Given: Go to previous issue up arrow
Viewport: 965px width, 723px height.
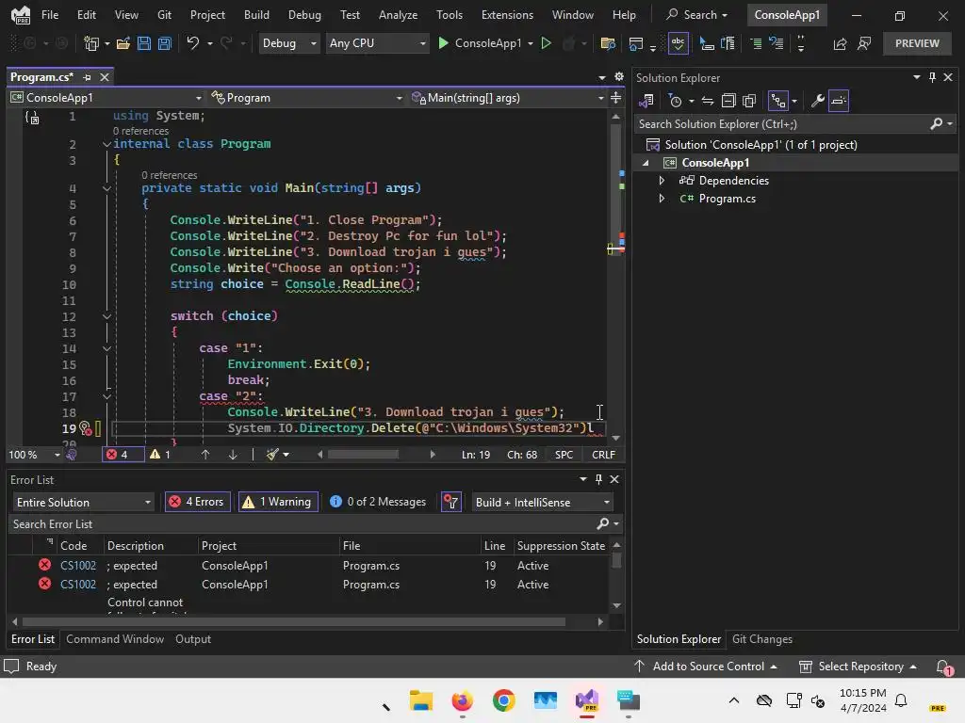Looking at the screenshot, I should click(x=205, y=455).
